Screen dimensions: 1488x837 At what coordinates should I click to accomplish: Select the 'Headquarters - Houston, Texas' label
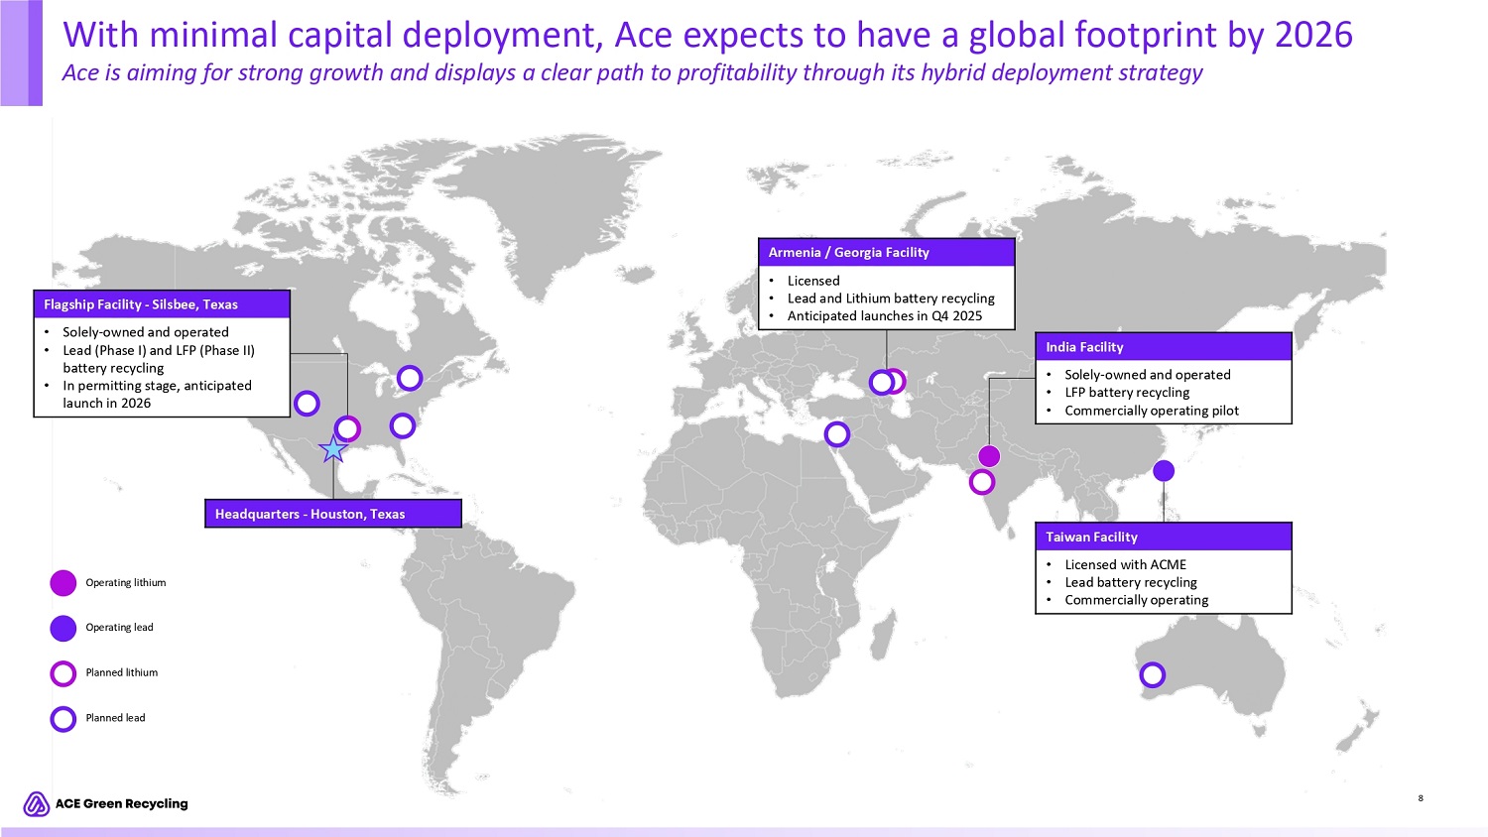click(333, 514)
